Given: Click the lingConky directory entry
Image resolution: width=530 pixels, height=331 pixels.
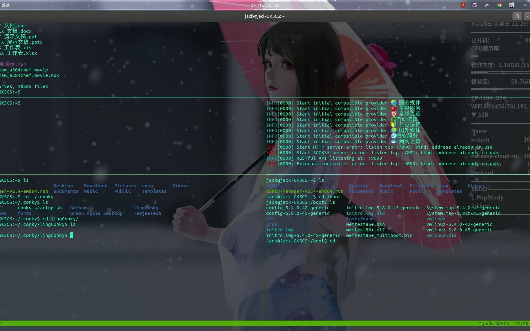Looking at the screenshot, I should (x=146, y=208).
